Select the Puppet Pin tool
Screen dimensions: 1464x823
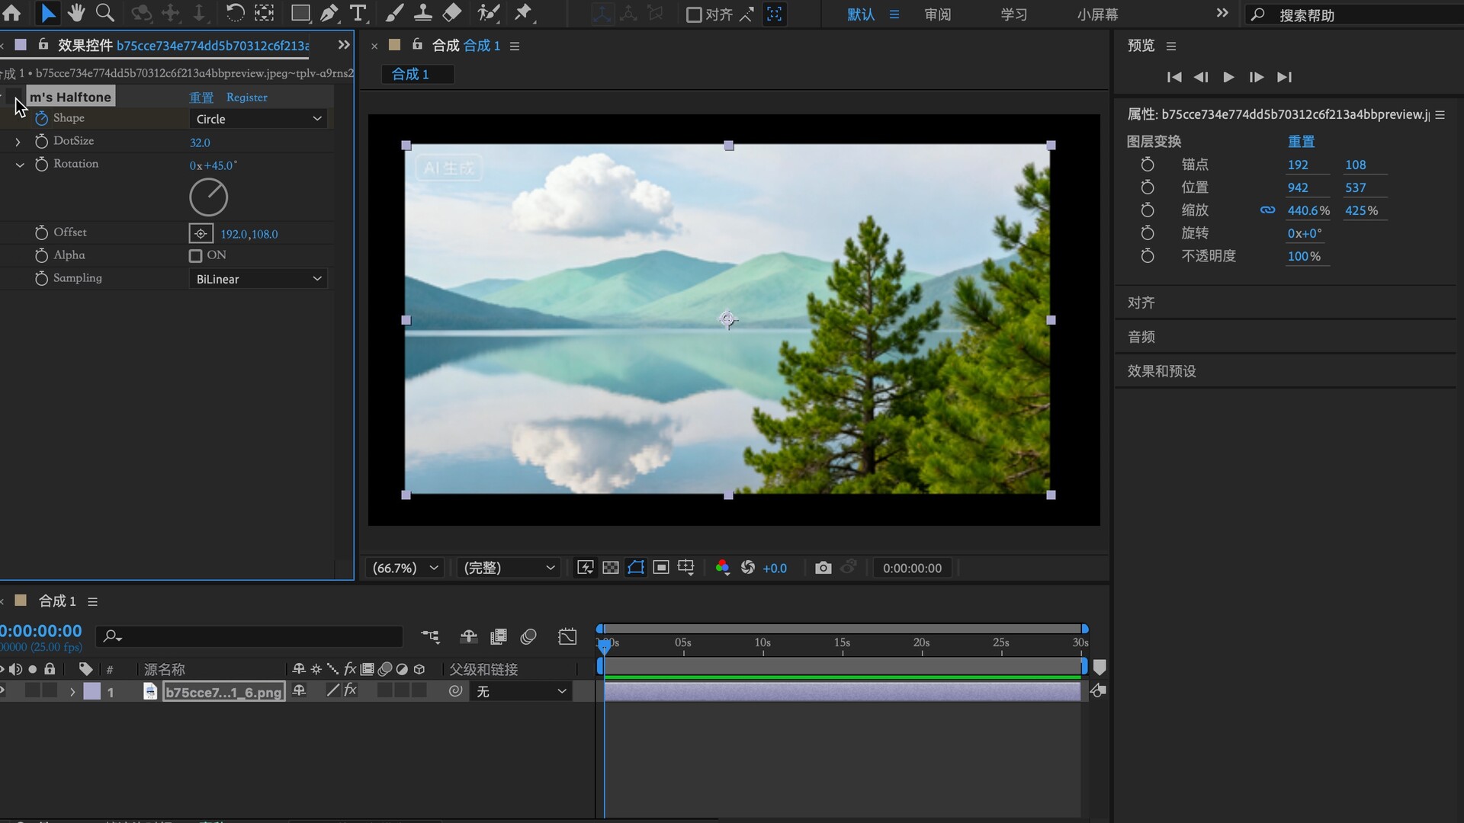coord(523,13)
